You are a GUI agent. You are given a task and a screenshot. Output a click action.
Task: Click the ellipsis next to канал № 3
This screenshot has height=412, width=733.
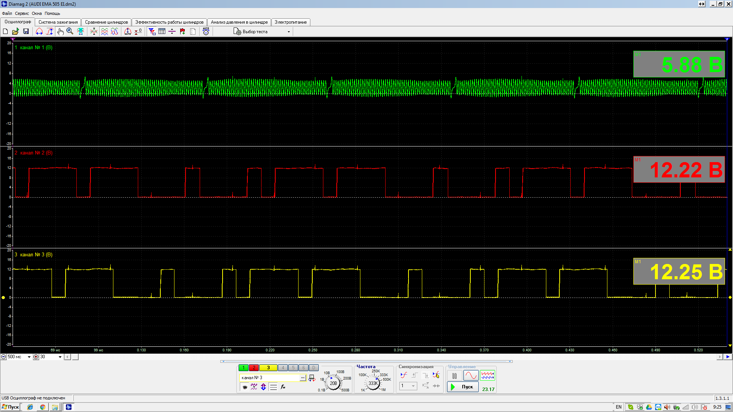pos(303,378)
